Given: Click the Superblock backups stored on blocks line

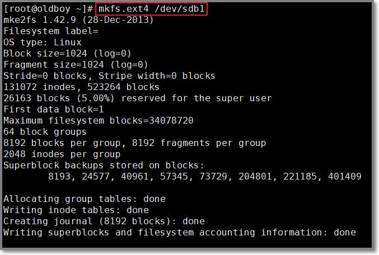Looking at the screenshot, I should (104, 166).
